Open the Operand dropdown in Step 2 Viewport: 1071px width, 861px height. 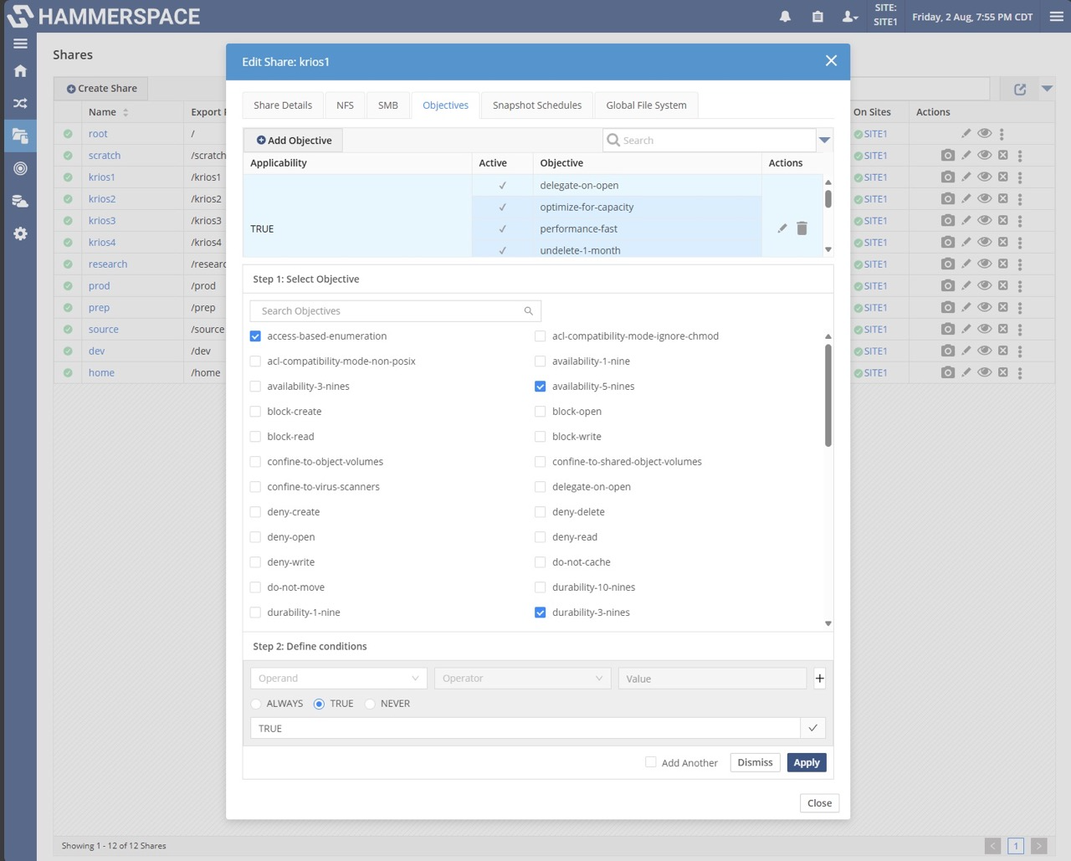(337, 678)
